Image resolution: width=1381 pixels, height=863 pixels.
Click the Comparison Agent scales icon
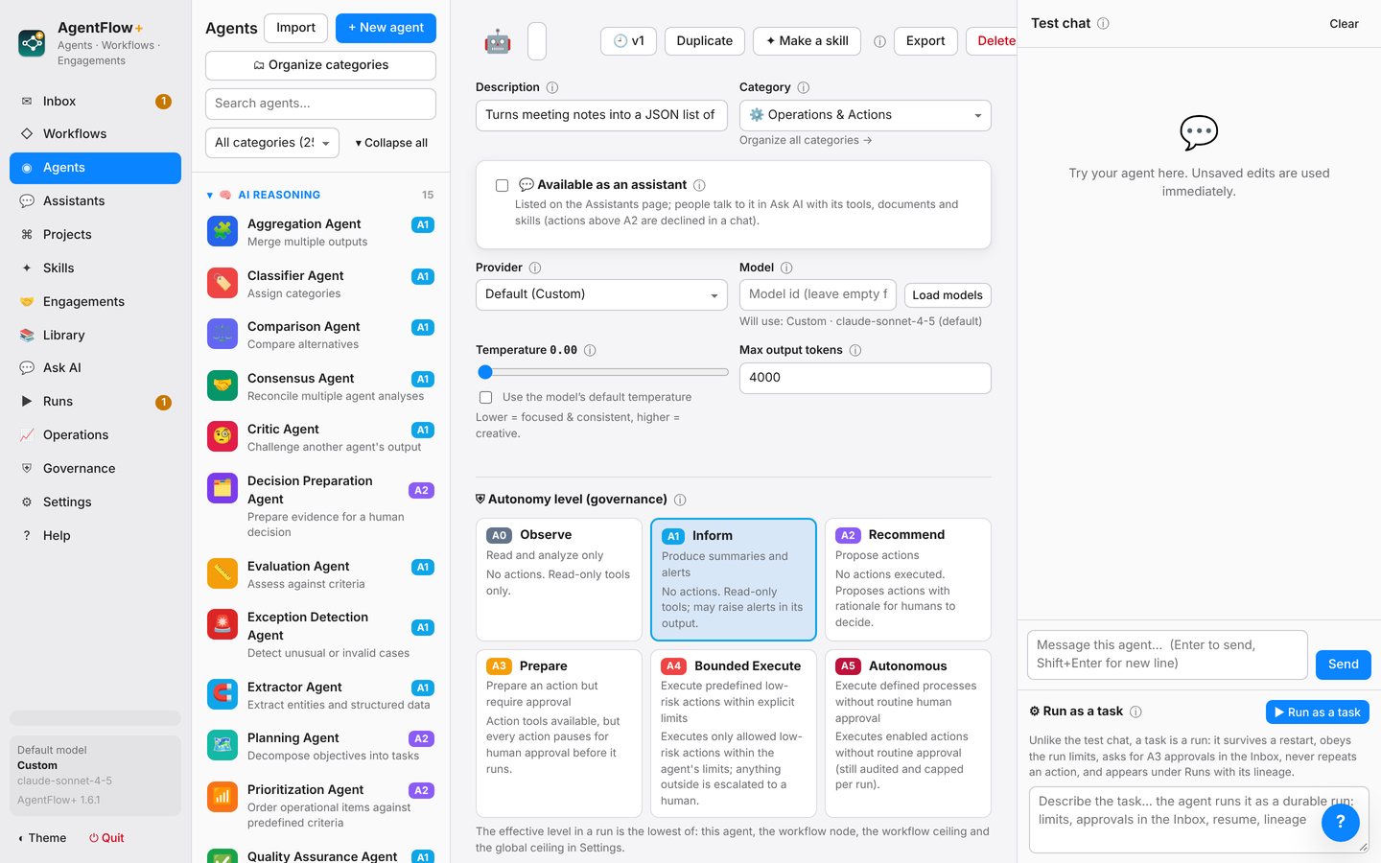[x=222, y=335]
